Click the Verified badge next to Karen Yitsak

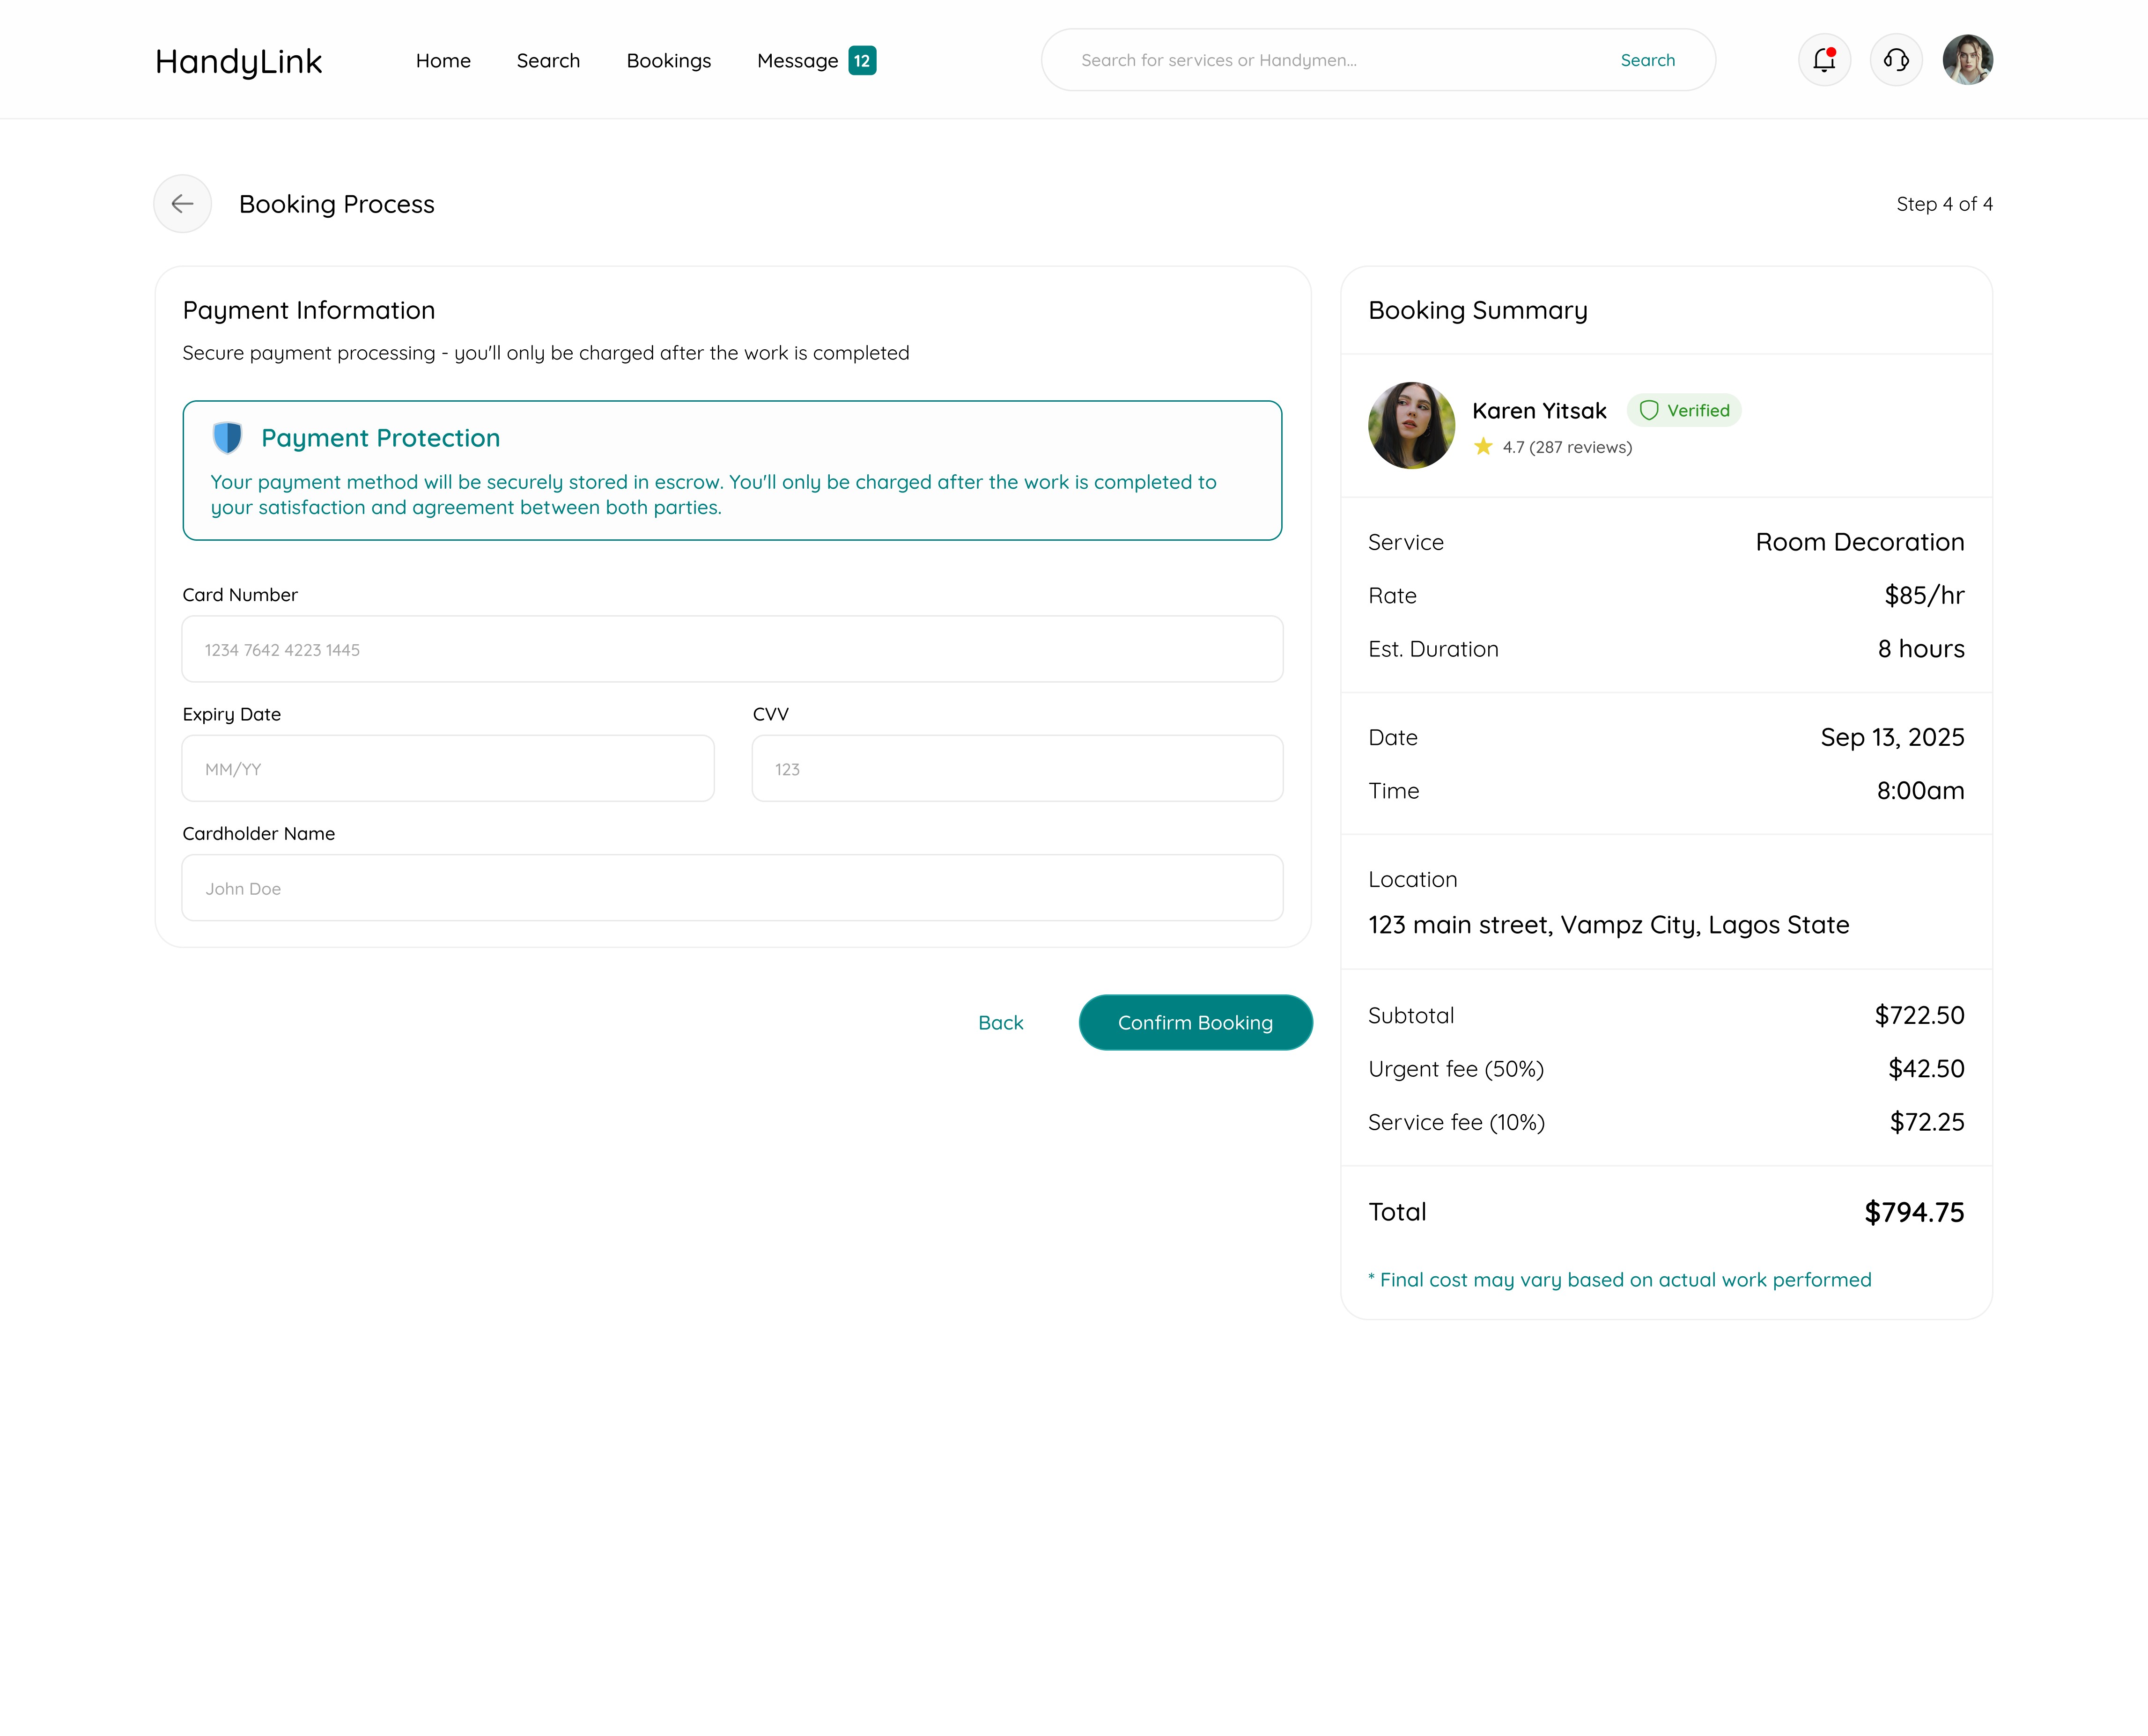pos(1684,410)
